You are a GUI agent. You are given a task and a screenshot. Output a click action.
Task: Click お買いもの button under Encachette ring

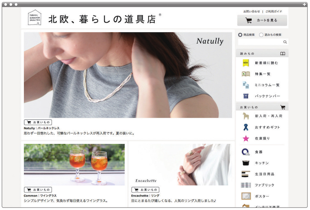(x=145, y=190)
